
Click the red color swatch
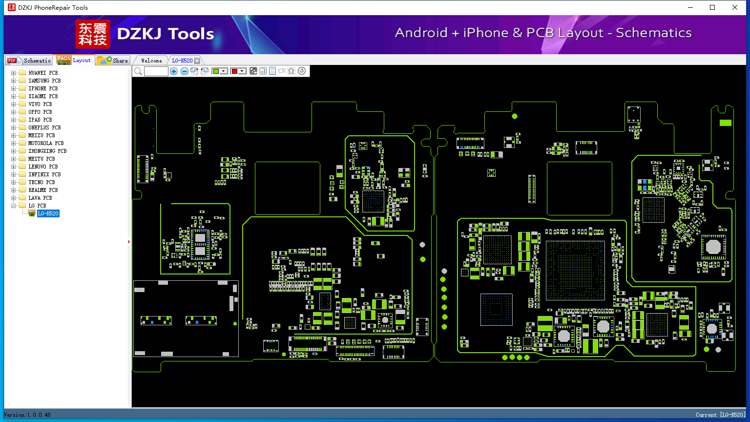[x=234, y=71]
